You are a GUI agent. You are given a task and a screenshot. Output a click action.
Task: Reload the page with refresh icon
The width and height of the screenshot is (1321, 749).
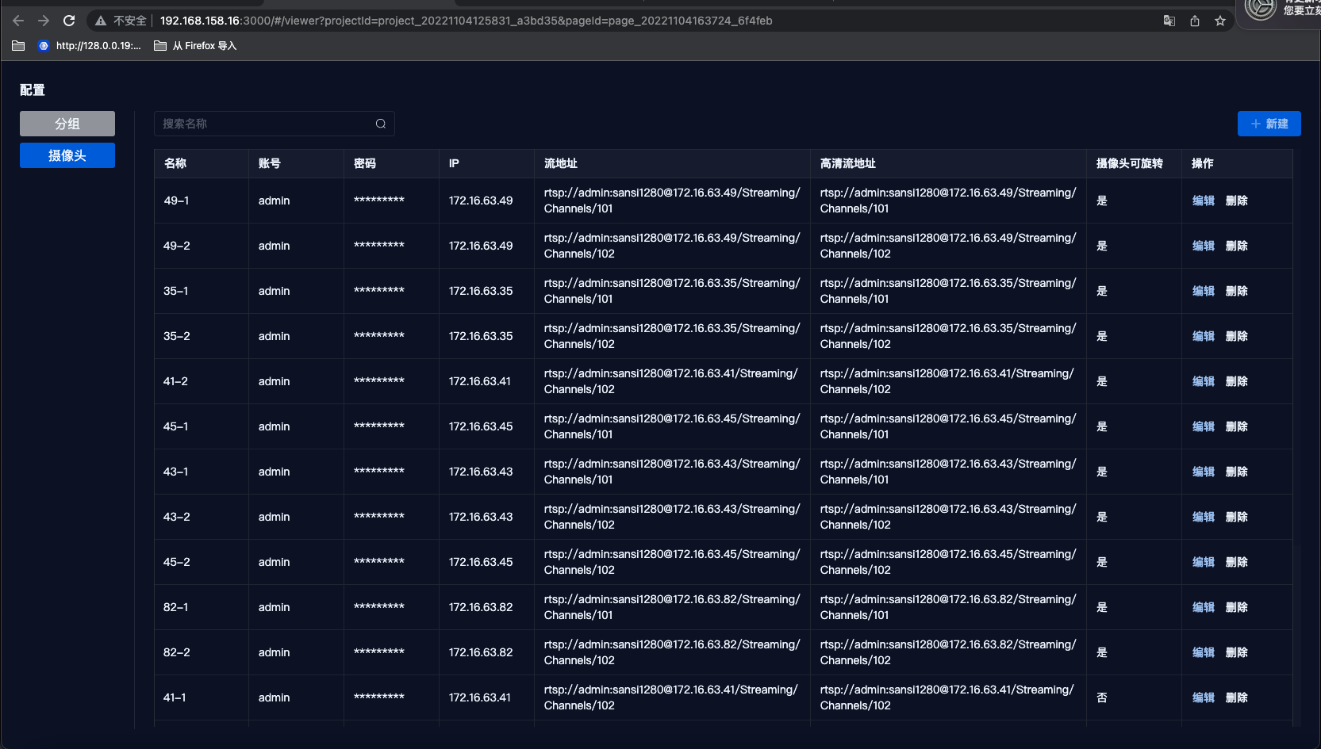(69, 21)
